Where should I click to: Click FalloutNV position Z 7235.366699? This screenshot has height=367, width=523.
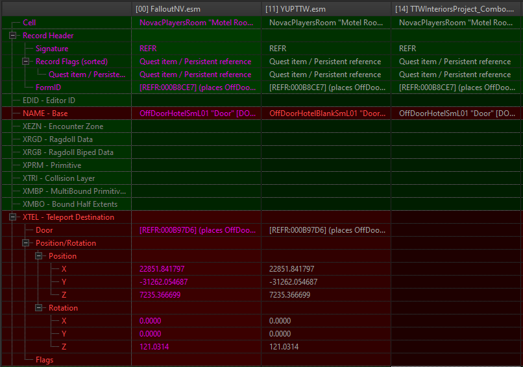tap(160, 295)
